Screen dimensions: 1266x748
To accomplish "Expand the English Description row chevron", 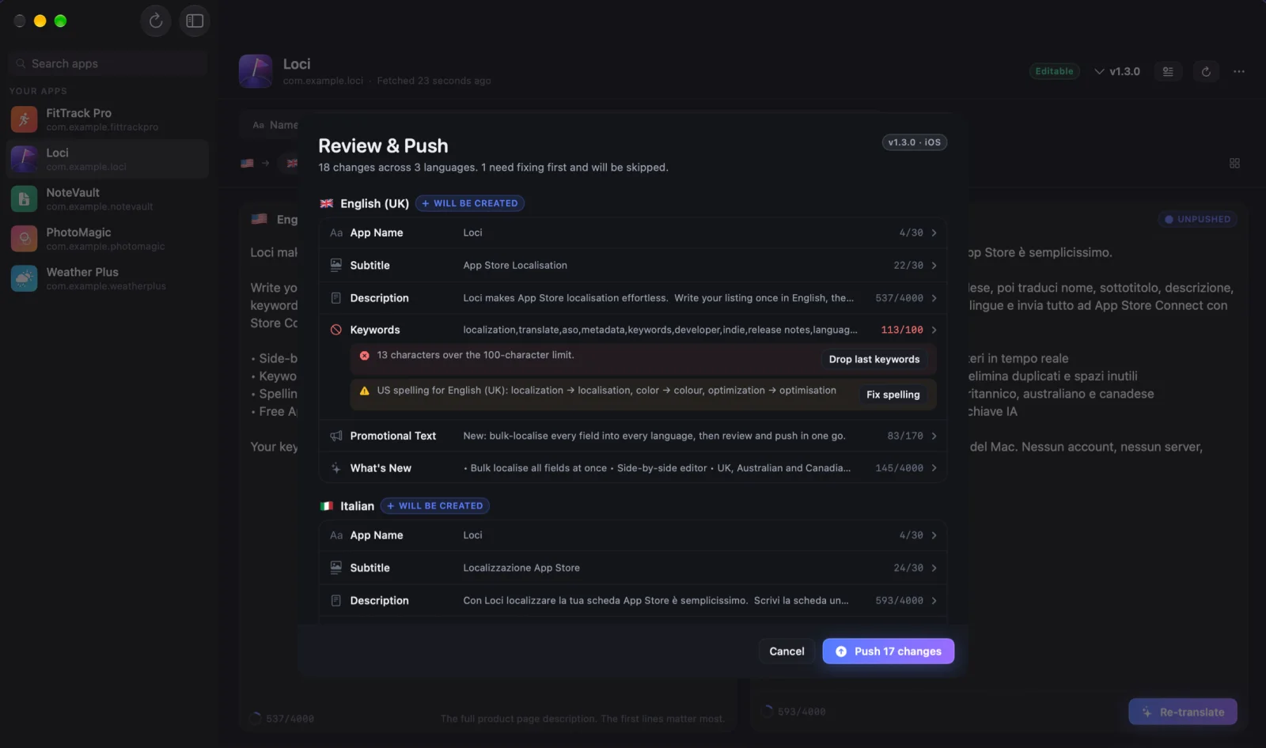I will tap(934, 298).
